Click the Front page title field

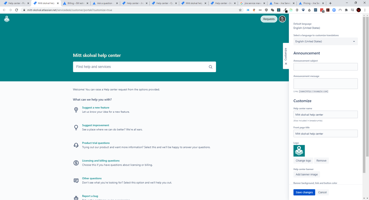[x=325, y=133]
